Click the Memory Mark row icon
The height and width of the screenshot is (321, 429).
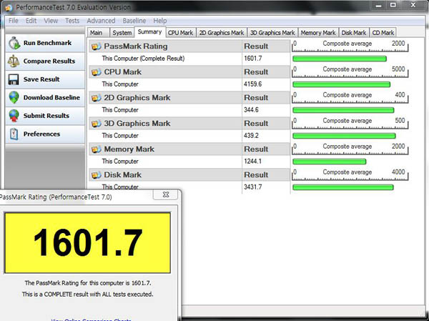(x=97, y=149)
